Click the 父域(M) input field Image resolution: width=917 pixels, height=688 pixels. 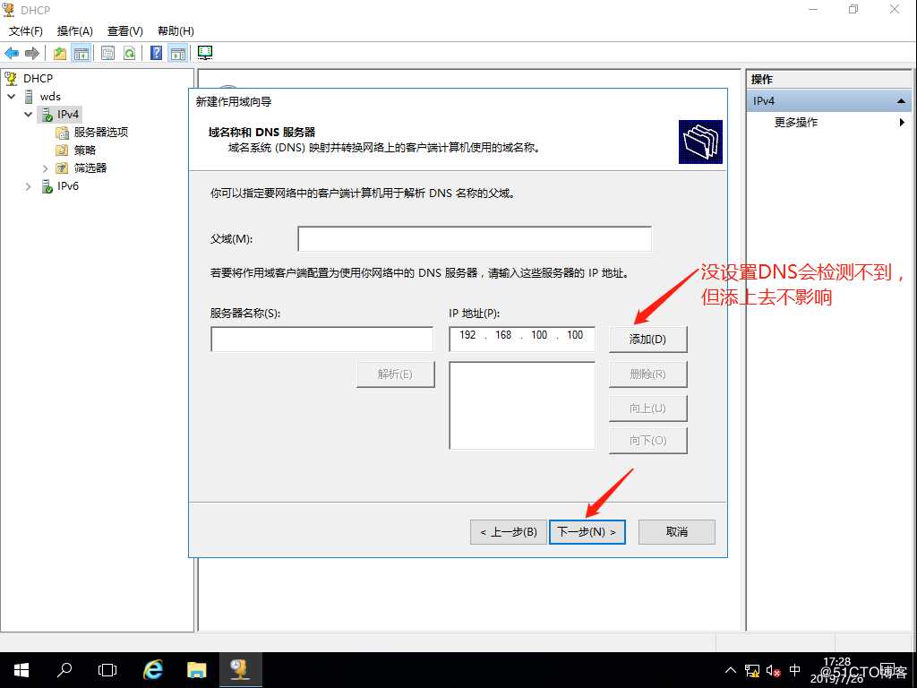[475, 238]
